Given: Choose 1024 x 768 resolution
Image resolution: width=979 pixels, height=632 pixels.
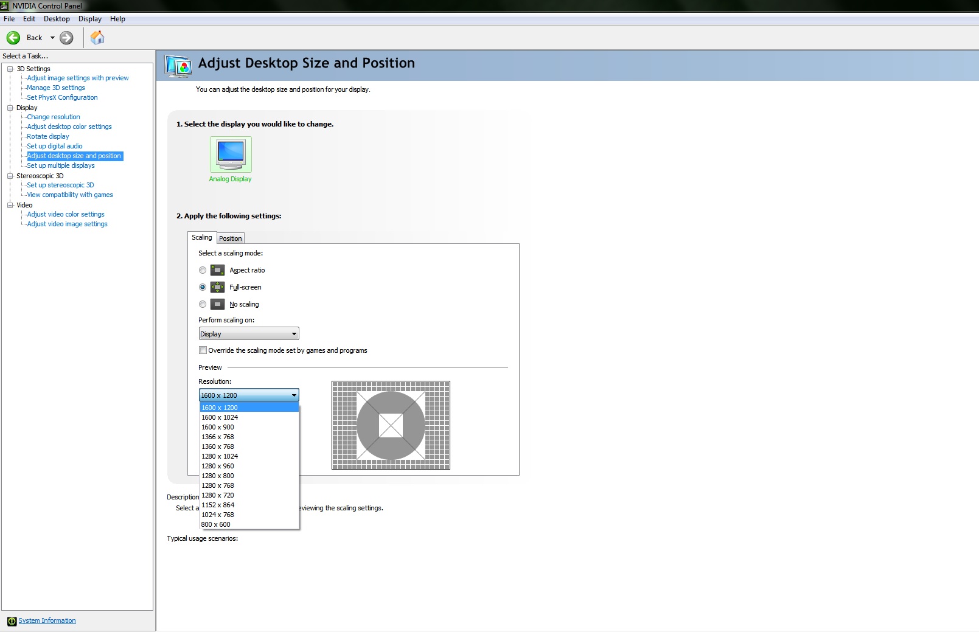Looking at the screenshot, I should coord(249,515).
